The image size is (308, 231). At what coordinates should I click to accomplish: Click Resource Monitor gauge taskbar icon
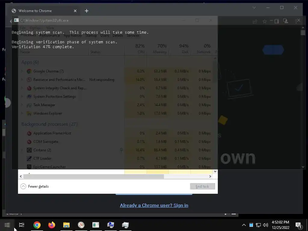tap(81, 225)
